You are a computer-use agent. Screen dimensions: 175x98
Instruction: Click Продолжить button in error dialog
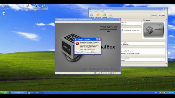click(96, 52)
